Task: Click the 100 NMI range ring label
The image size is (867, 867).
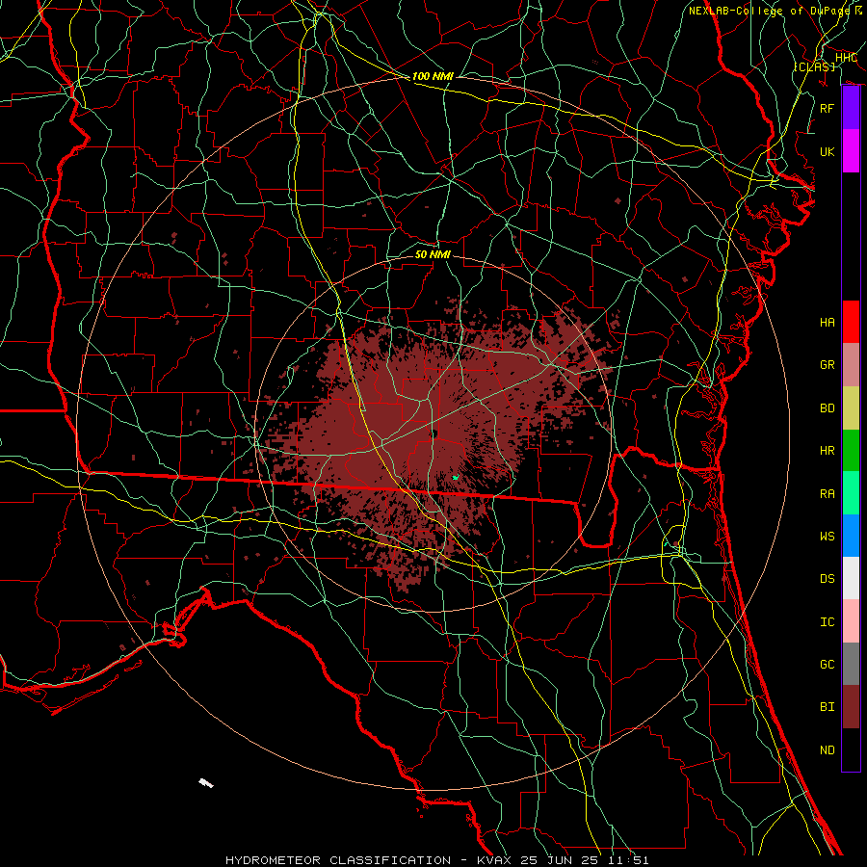Action: pyautogui.click(x=433, y=76)
